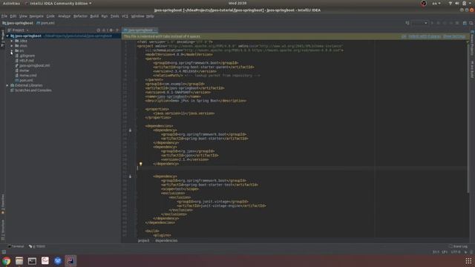Click gutter icon beside spring-boot-starter dependency

(x=131, y=131)
